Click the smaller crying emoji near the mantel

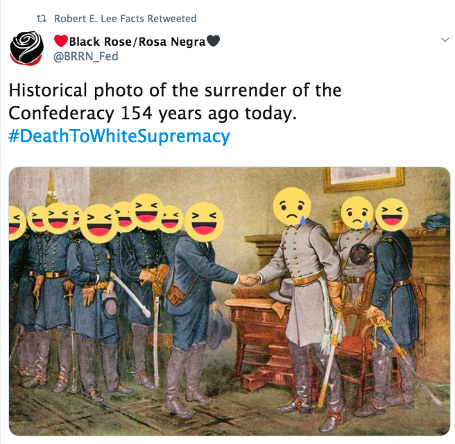point(357,213)
